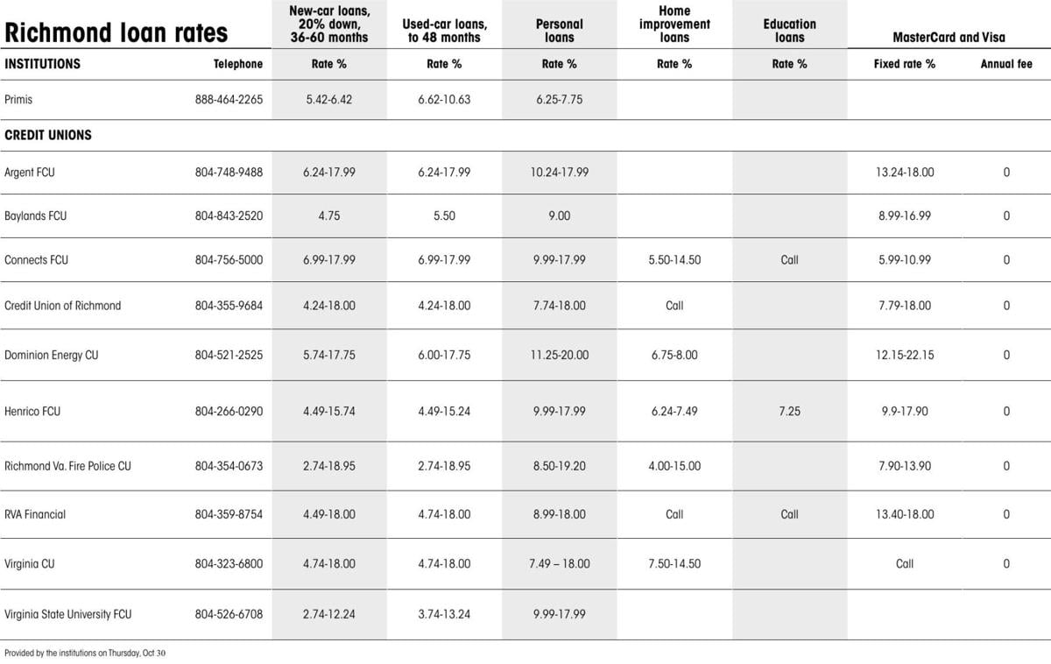1051x664 pixels.
Task: Click the Telephone column header
Action: pos(237,64)
